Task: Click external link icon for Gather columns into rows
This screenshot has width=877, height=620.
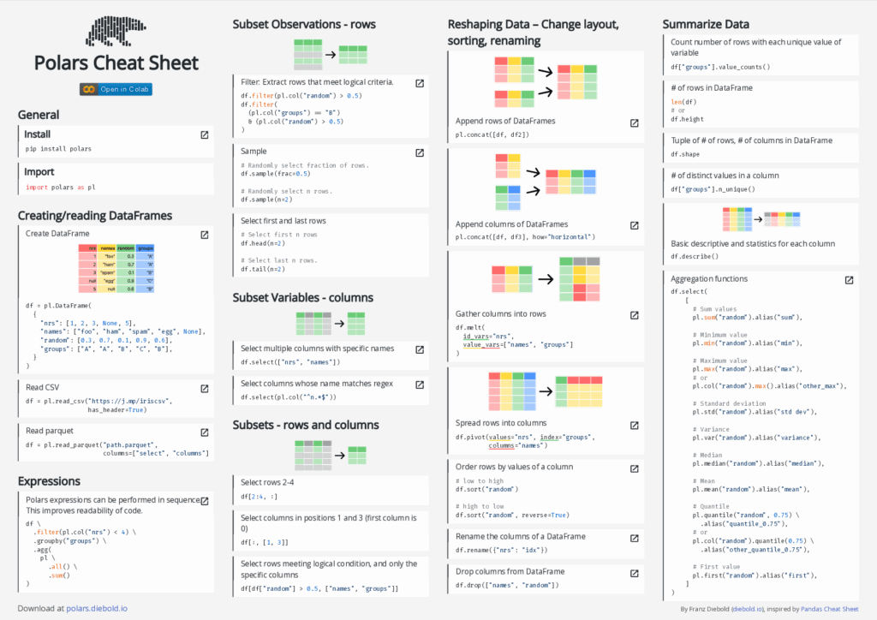Action: pos(634,315)
